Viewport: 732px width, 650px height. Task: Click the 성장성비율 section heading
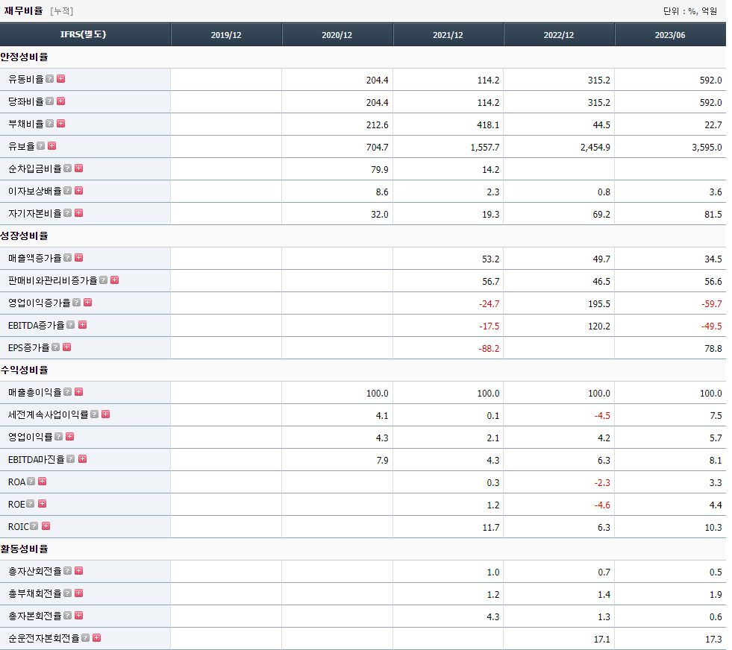pos(25,236)
